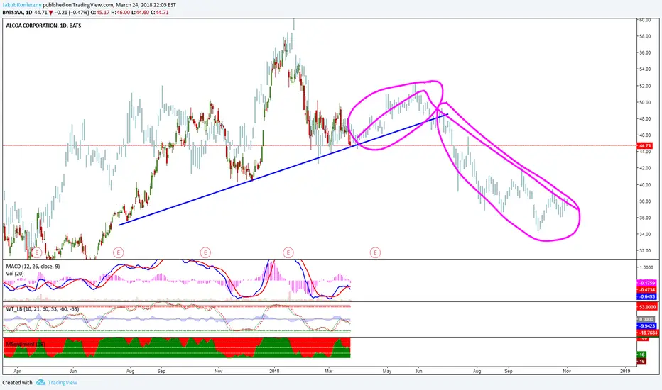Click the red 53.0000 WT level tag
The height and width of the screenshot is (390, 662).
647,307
